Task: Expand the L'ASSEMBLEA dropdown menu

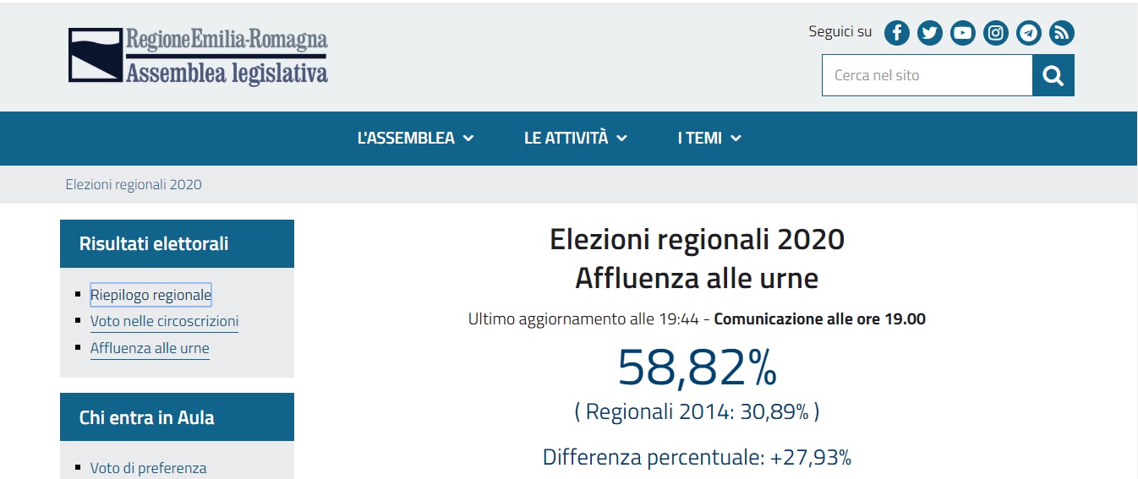Action: (x=415, y=139)
